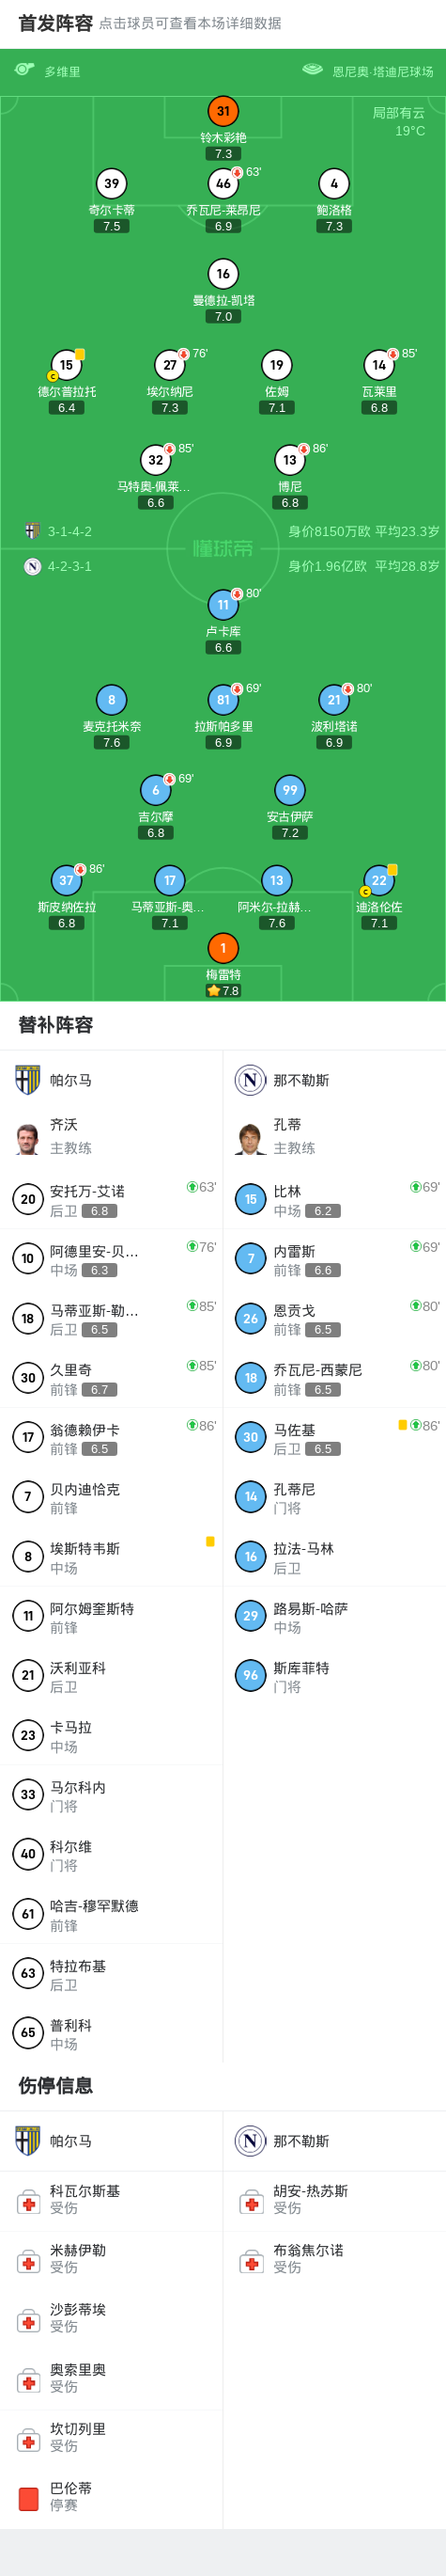Open Napoli number 11 Lukaku's match data
446x2576 pixels.
click(x=223, y=605)
